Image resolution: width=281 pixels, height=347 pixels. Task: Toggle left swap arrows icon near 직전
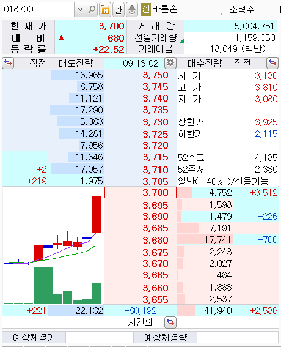tap(8, 63)
